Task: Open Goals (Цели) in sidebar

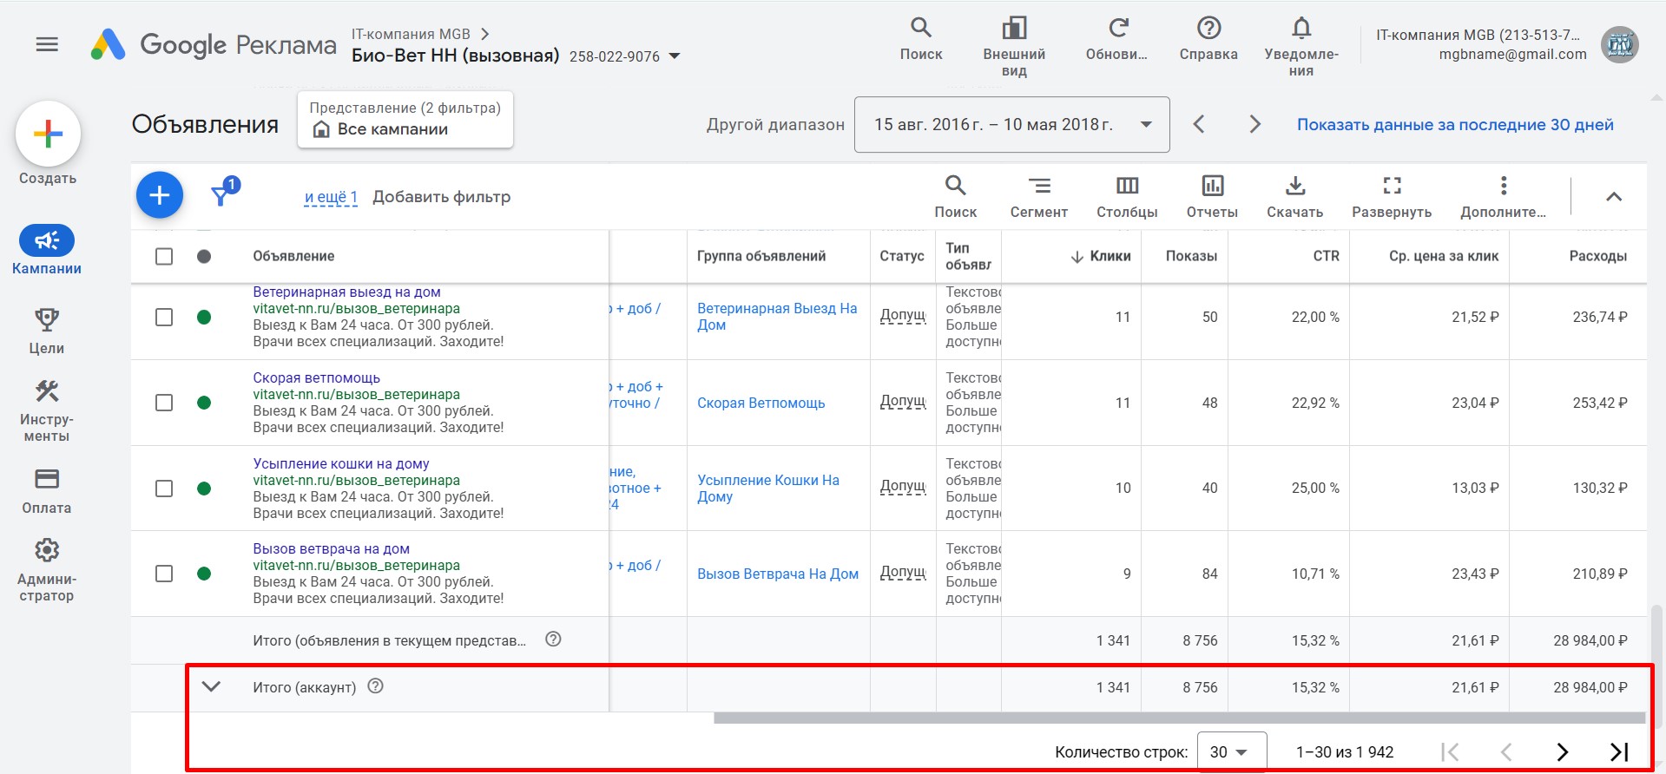Action: [x=47, y=331]
